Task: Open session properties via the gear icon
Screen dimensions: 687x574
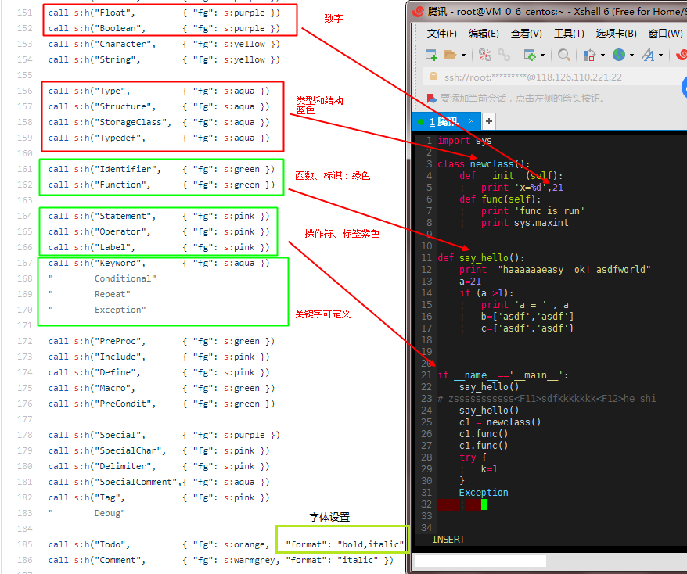Action: 530,54
